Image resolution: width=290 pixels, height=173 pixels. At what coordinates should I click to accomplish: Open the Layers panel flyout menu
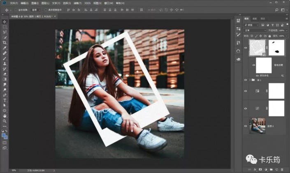click(x=287, y=18)
